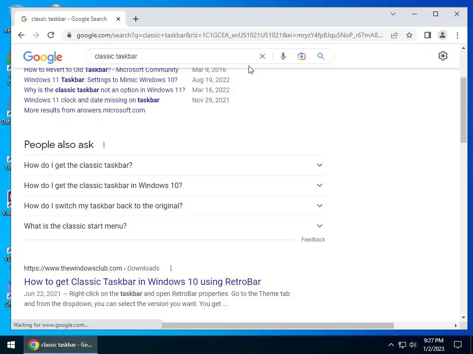Viewport: 473px width, 354px height.
Task: Reload the current page
Action: point(51,35)
